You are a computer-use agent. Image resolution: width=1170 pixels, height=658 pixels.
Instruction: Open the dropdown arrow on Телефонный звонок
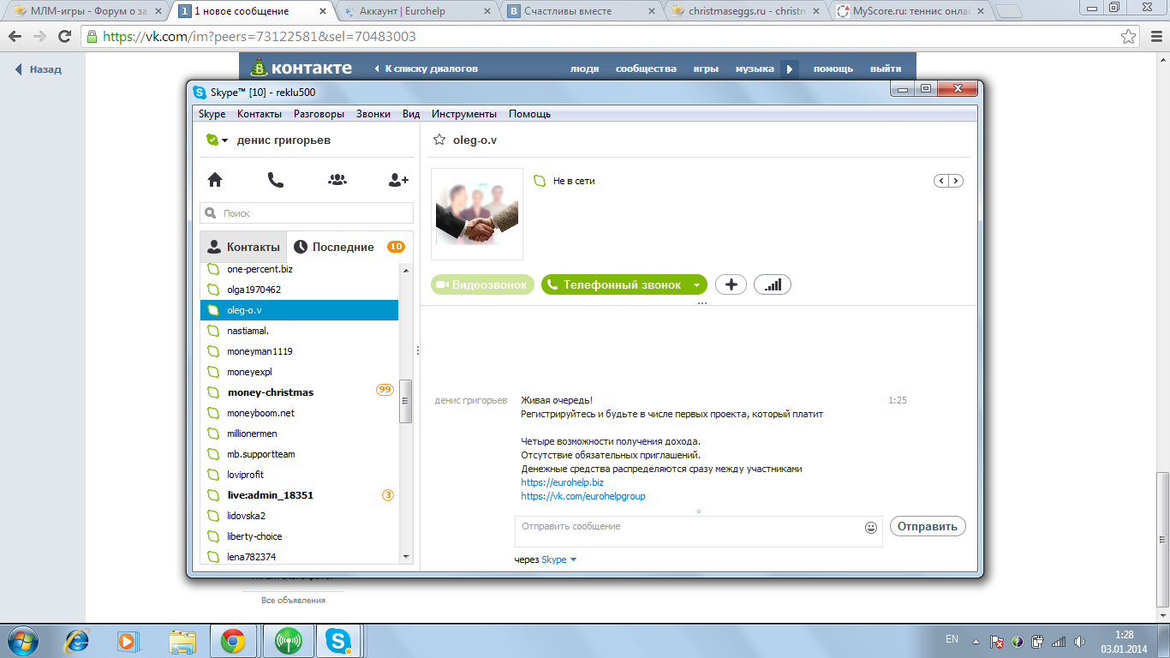[x=697, y=285]
